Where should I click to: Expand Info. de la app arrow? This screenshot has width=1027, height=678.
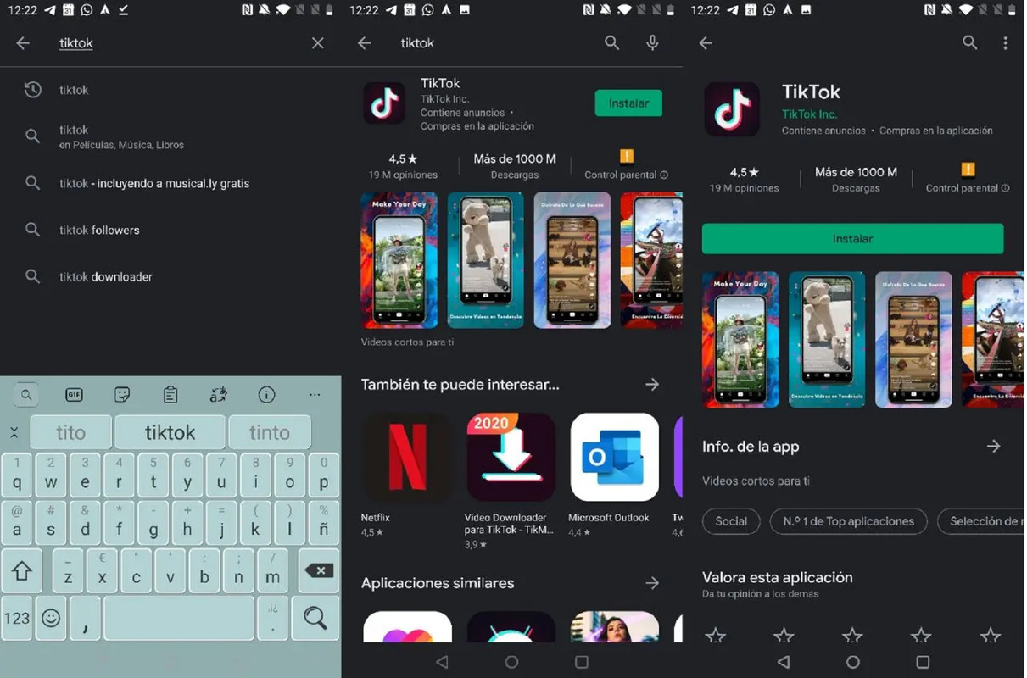click(994, 447)
